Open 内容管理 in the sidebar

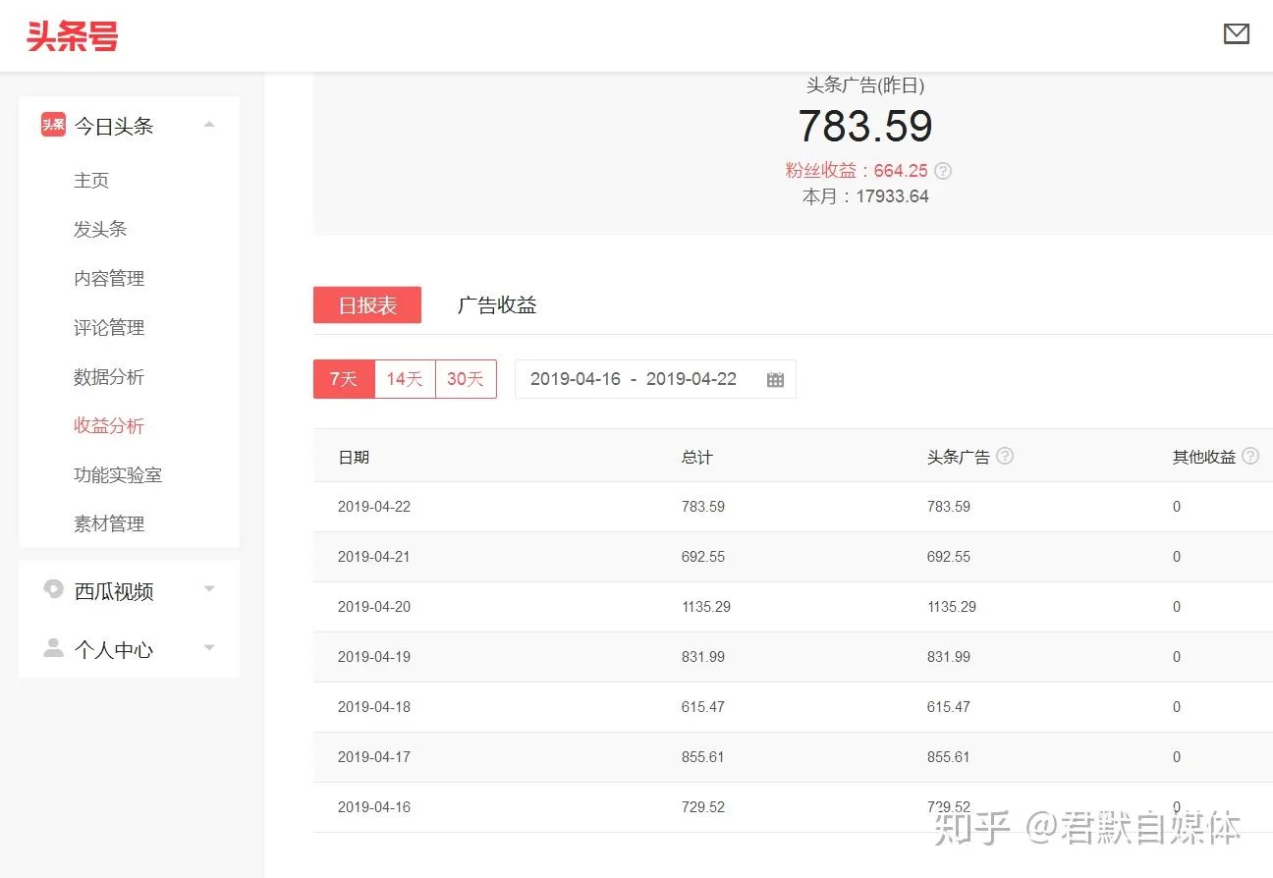pos(109,279)
